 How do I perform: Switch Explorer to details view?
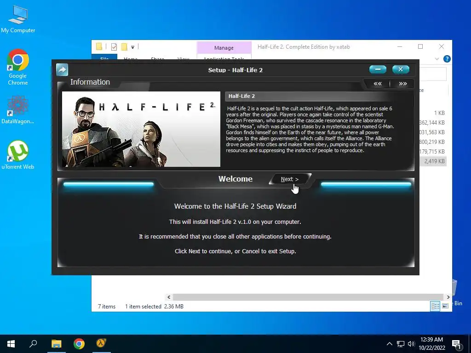[435, 306]
